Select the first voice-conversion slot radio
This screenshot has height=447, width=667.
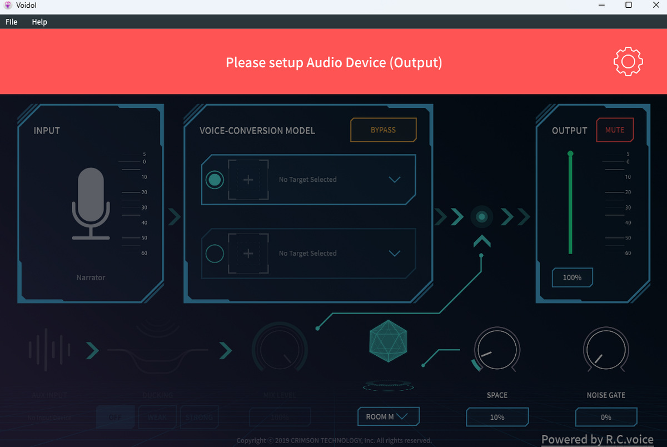(x=215, y=180)
